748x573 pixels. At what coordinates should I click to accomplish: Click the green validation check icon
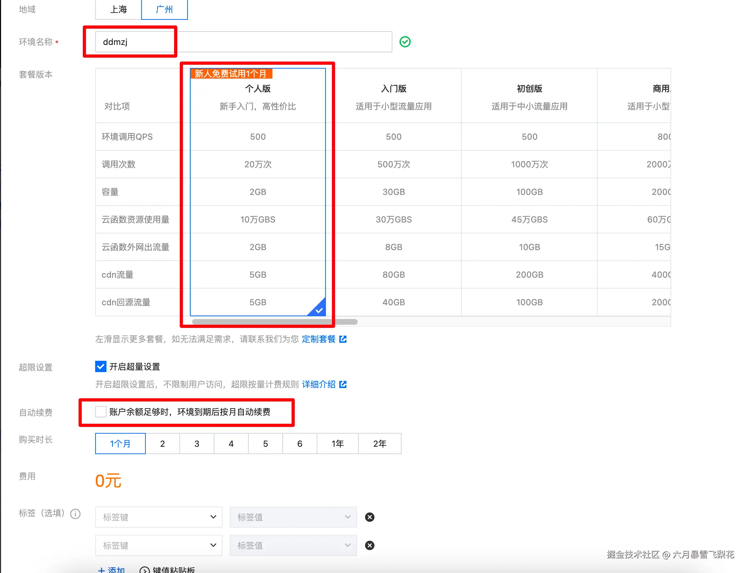point(405,42)
